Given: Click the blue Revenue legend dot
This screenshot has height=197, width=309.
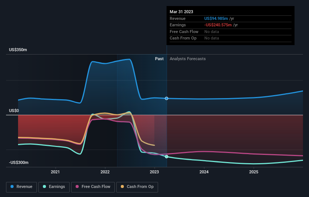Looking at the screenshot, I should [12, 186].
